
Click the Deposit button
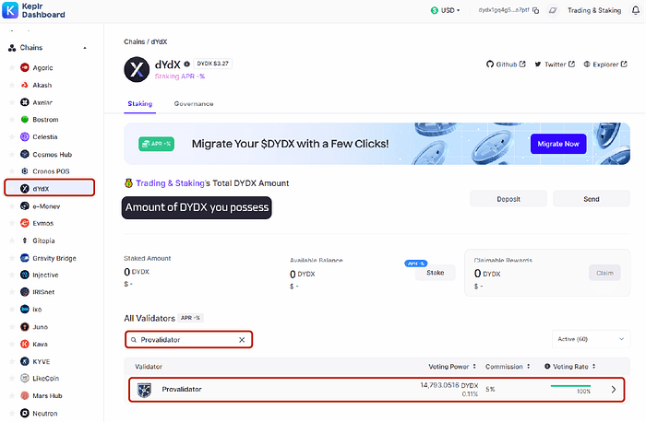[x=508, y=199]
